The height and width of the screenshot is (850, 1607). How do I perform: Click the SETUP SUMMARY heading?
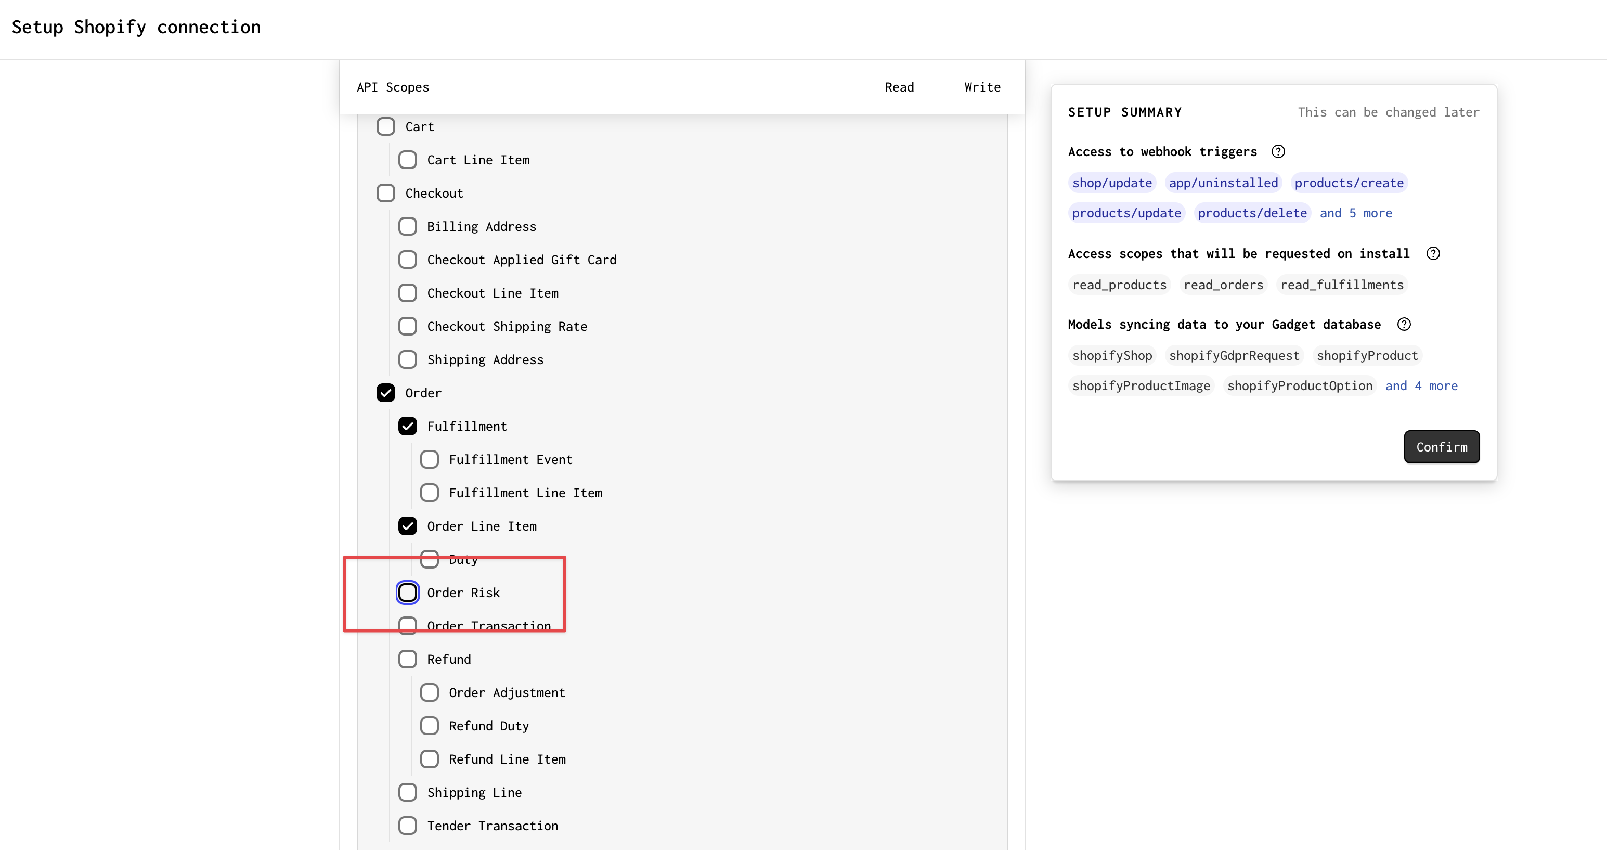pos(1125,112)
